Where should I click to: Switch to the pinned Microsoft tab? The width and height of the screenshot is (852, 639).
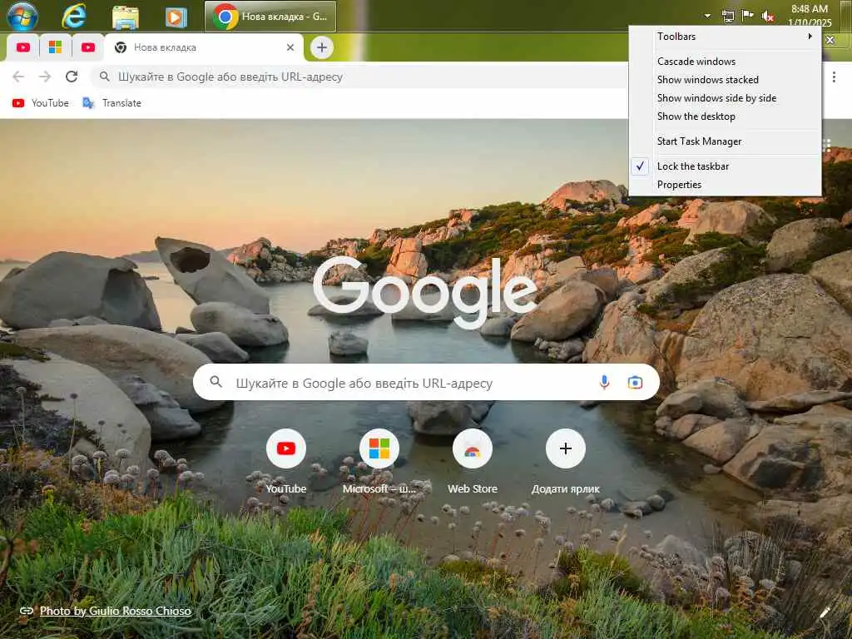click(55, 47)
